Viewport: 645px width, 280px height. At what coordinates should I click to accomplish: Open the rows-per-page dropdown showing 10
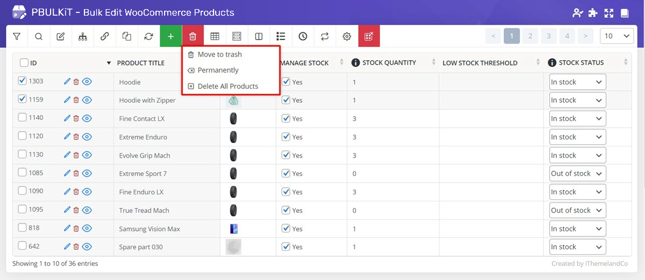(x=616, y=36)
